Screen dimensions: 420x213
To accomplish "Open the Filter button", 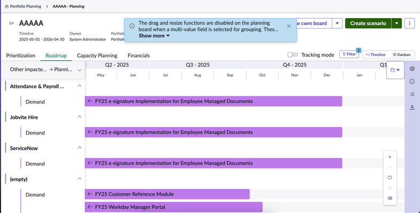I will click(x=349, y=54).
